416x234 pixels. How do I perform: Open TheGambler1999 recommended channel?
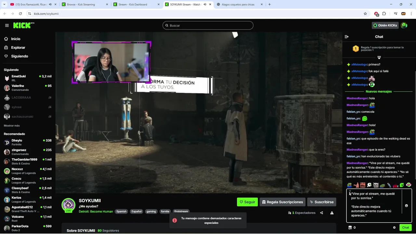pos(28,162)
